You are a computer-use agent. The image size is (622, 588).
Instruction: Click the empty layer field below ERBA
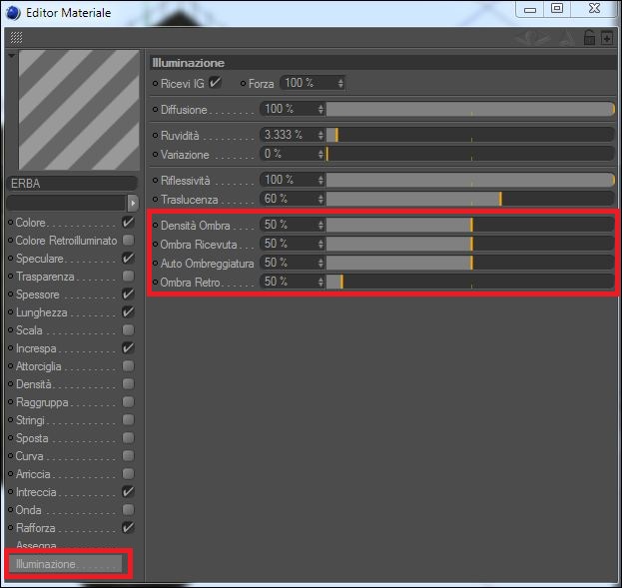tap(67, 203)
